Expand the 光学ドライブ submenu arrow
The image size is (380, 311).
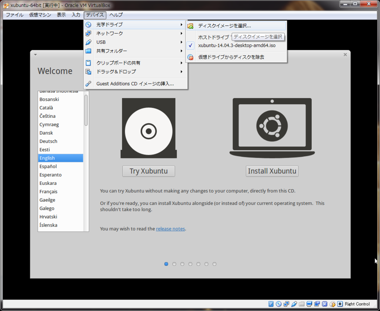tap(181, 25)
